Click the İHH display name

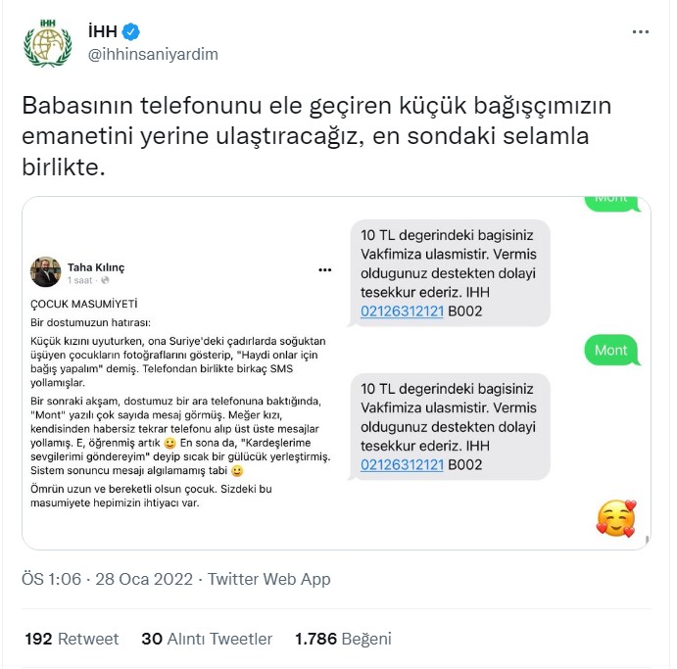click(103, 31)
